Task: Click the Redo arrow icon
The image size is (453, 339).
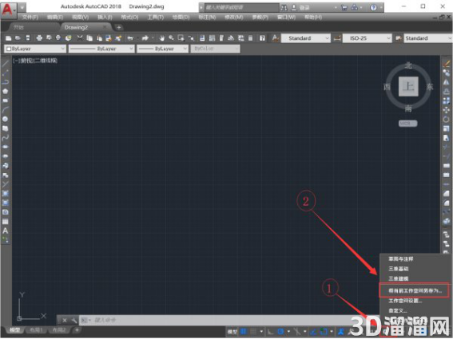Action: pyautogui.click(x=145, y=38)
